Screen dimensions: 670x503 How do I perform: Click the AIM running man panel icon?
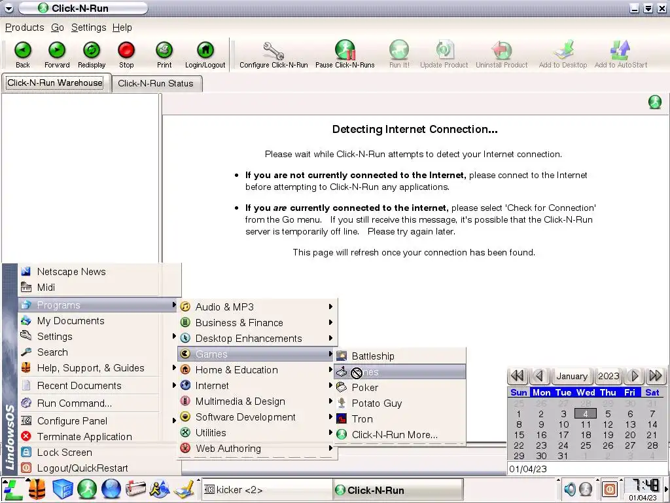pyautogui.click(x=160, y=490)
